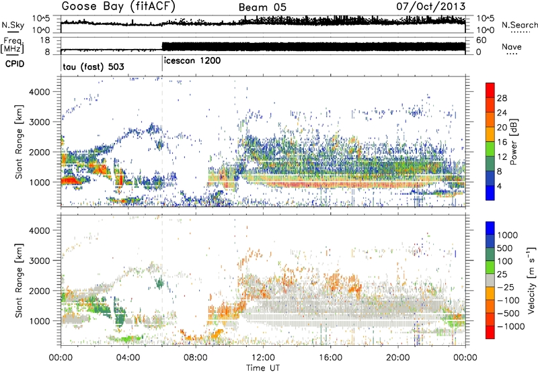The height and width of the screenshot is (372, 538).
Task: Click the 'N.Search' legend label
Action: 520,25
